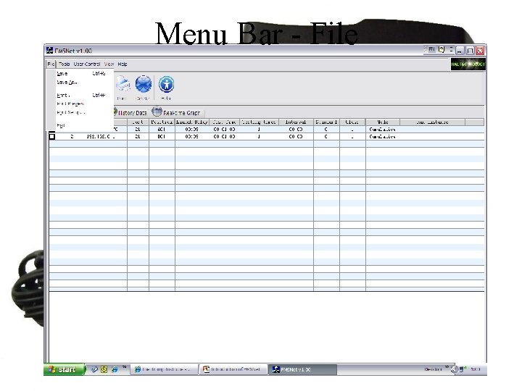Screen dimensions: 522x391
Task: Choose Save in the File menu
Action: coord(81,73)
